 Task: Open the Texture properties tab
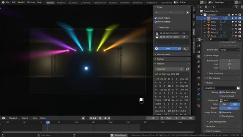[199, 106]
